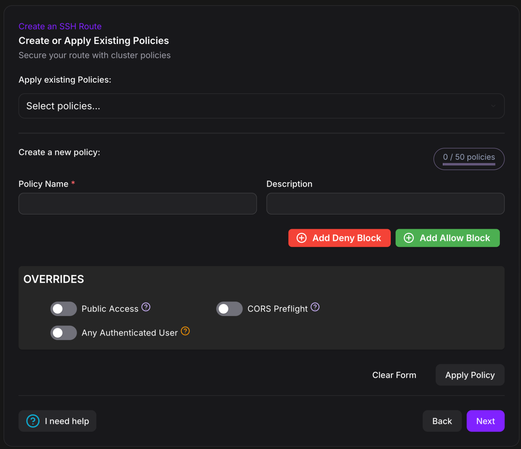The height and width of the screenshot is (449, 521).
Task: Turn on Any Authenticated User
Action: [x=63, y=333]
